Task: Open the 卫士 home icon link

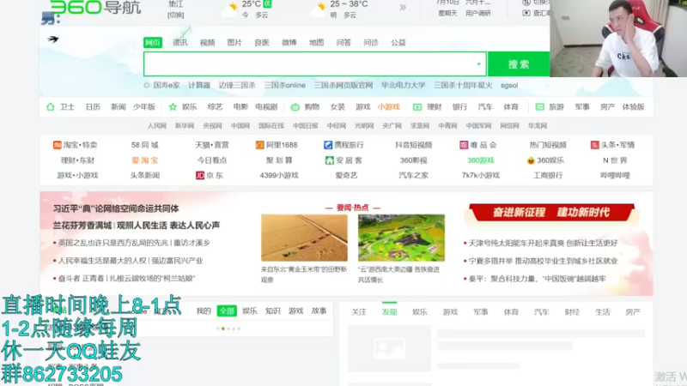Action: click(x=51, y=106)
